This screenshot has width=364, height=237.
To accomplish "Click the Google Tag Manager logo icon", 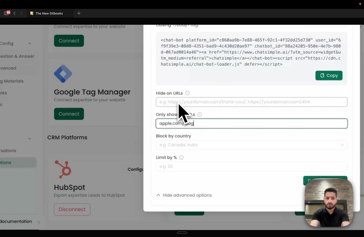I will [x=63, y=74].
